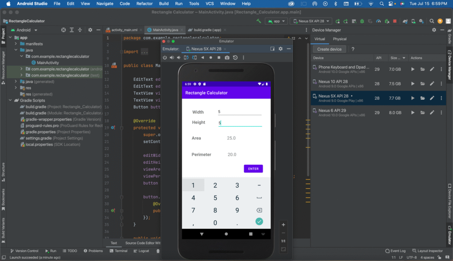Collapse the Gradle Scripts tree node
Viewport: 453px width, 261px height.
coord(11,100)
